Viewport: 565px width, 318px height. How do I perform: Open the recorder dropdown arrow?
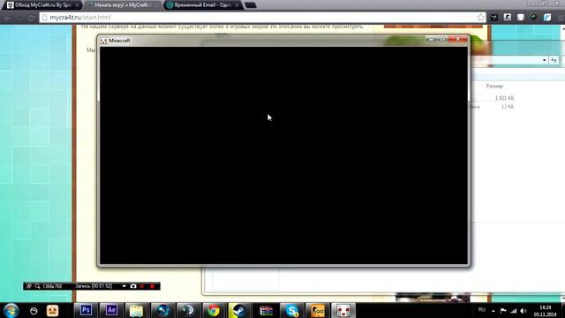[x=124, y=286]
